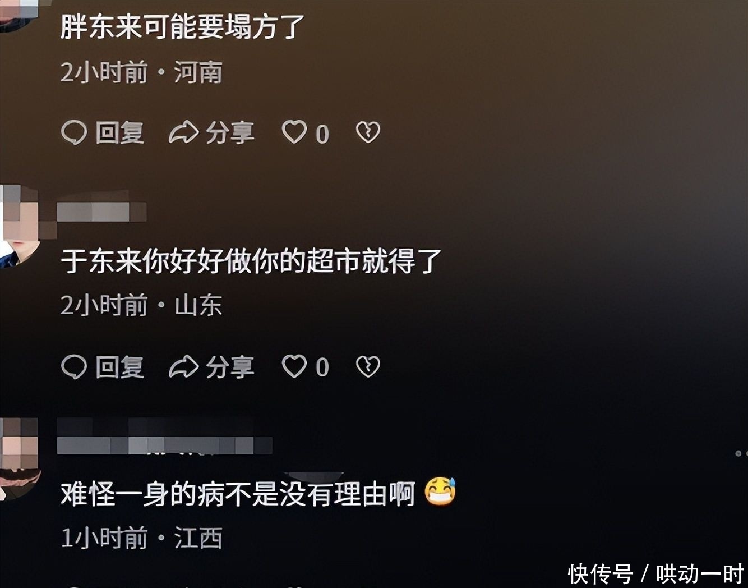Click 分享 text under 于东来 comment
The width and height of the screenshot is (748, 588).
[230, 367]
